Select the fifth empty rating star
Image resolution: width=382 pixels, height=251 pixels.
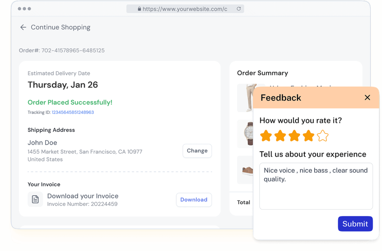(323, 136)
